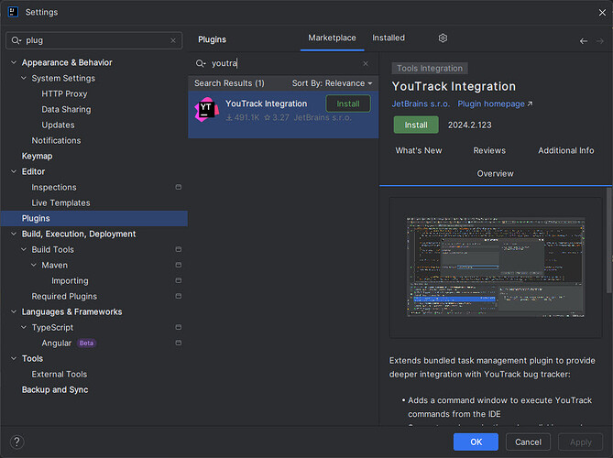Clear the 'youtra' marketplace search
This screenshot has height=458, width=613.
click(365, 64)
